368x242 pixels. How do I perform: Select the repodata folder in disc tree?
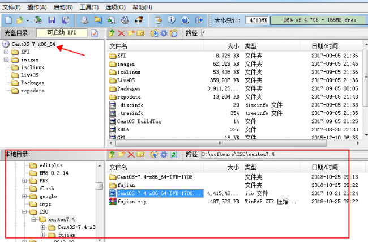point(32,91)
